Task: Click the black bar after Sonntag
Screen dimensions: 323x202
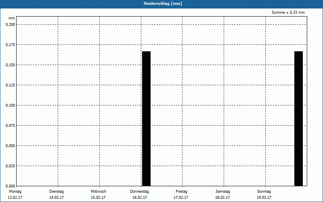Action: (298, 118)
